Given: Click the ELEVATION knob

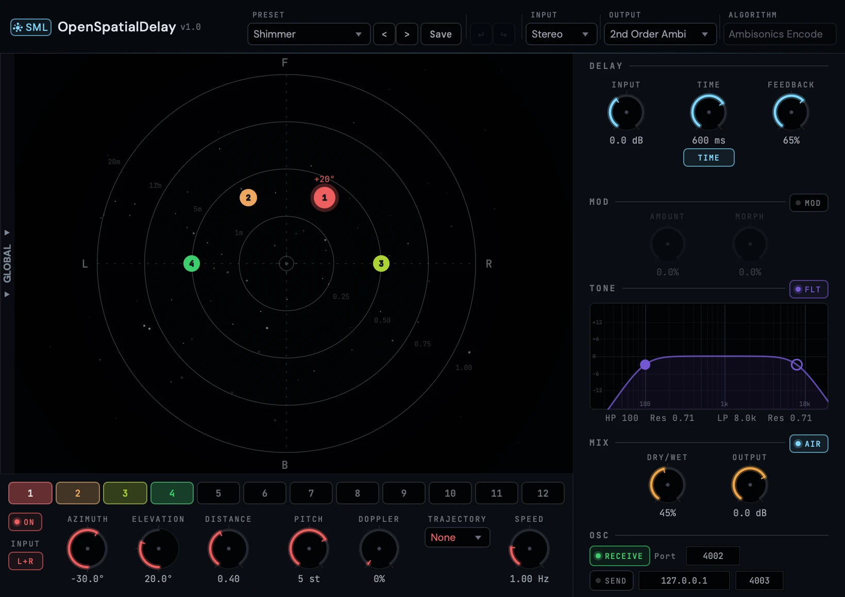Looking at the screenshot, I should (159, 549).
